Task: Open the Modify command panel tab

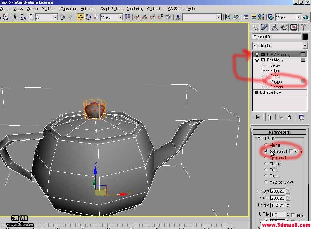Action: 265,27
